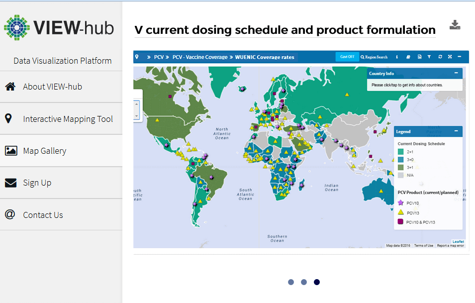Click the VIEW-hub logo
This screenshot has width=475, height=303.
59,27
